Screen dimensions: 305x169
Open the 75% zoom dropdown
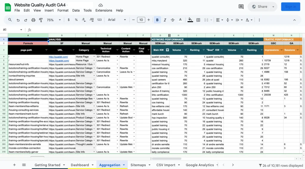54,20
